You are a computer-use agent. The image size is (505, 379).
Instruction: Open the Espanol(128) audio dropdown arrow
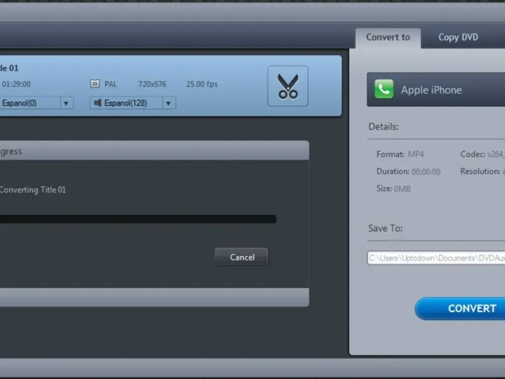[169, 103]
